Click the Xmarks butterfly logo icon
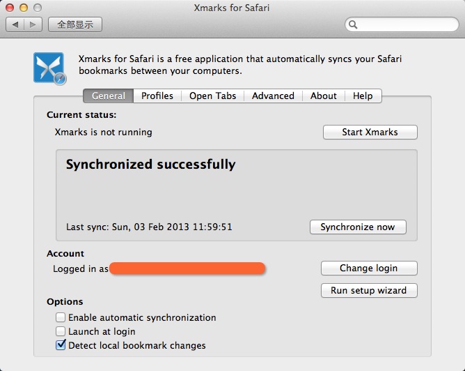 [49, 68]
